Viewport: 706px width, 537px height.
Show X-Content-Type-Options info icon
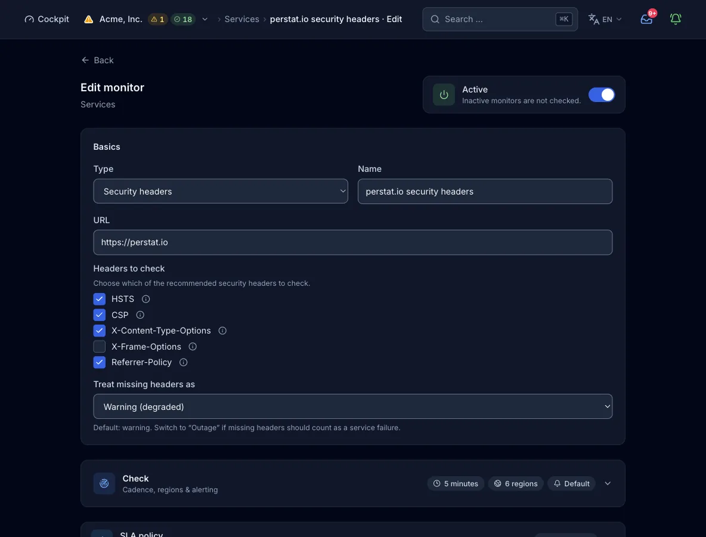222,331
